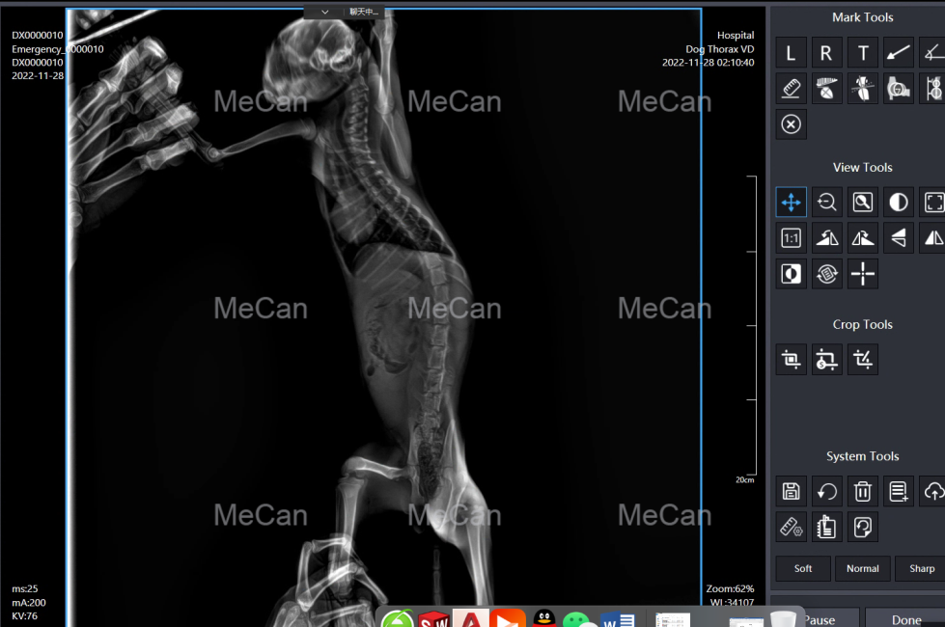Select window level contrast tool
The width and height of the screenshot is (945, 627).
898,203
